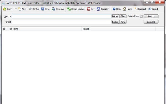The width and height of the screenshot is (166, 104).
Task: Enable the Sub folders checkbox
Action: [141, 16]
